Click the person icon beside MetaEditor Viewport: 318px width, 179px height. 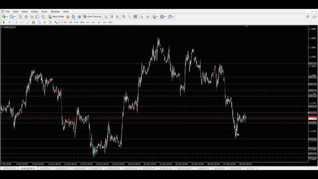point(74,16)
